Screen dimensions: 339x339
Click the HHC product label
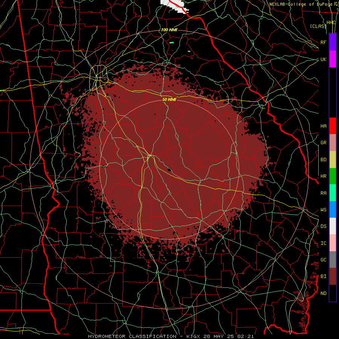tap(331, 23)
